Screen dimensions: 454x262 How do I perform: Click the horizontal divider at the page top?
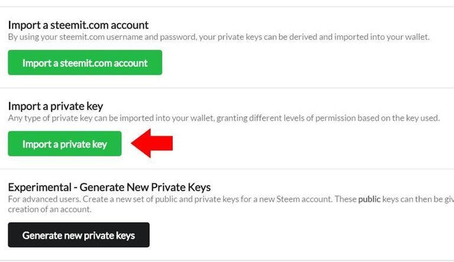click(227, 7)
